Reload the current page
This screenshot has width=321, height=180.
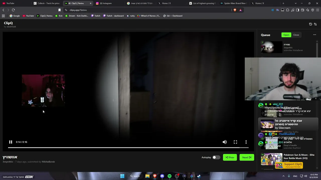click(13, 10)
